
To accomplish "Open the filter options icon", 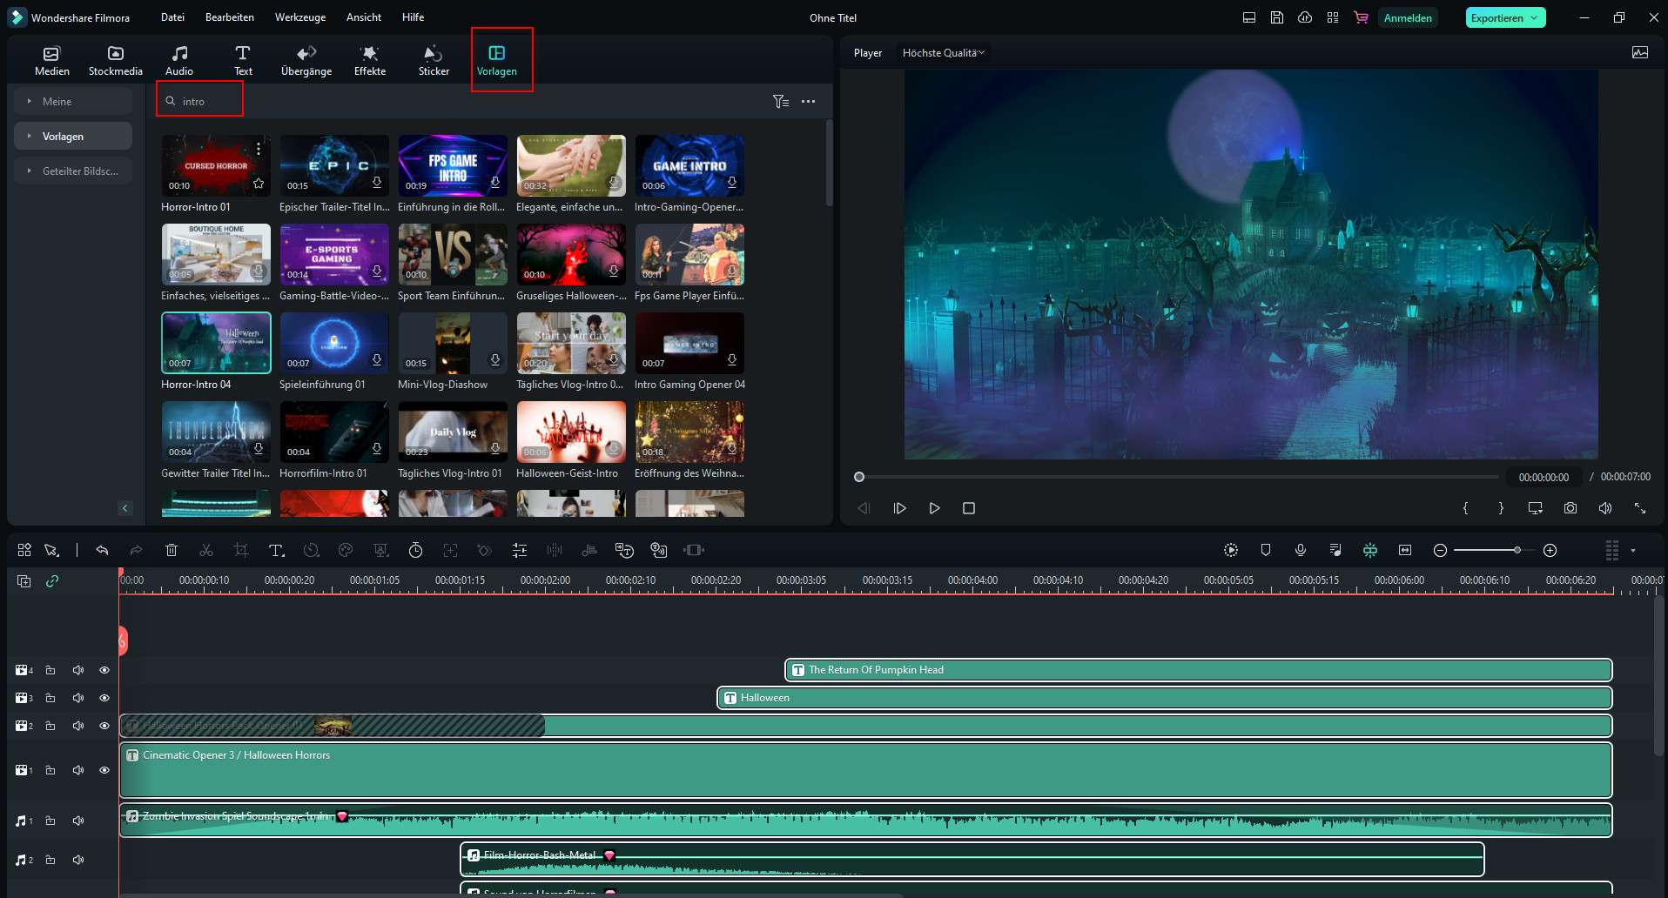I will click(x=781, y=102).
